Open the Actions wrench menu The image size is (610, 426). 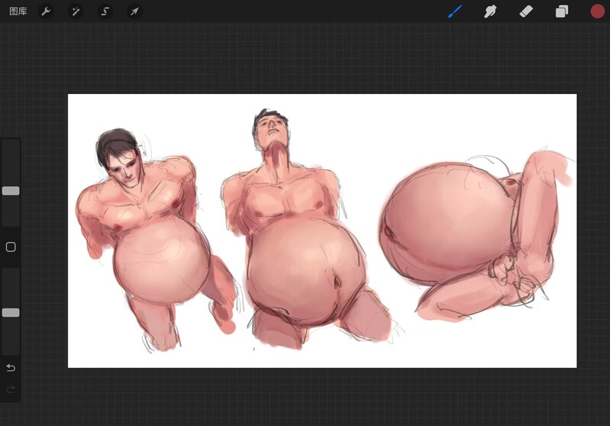pos(46,11)
